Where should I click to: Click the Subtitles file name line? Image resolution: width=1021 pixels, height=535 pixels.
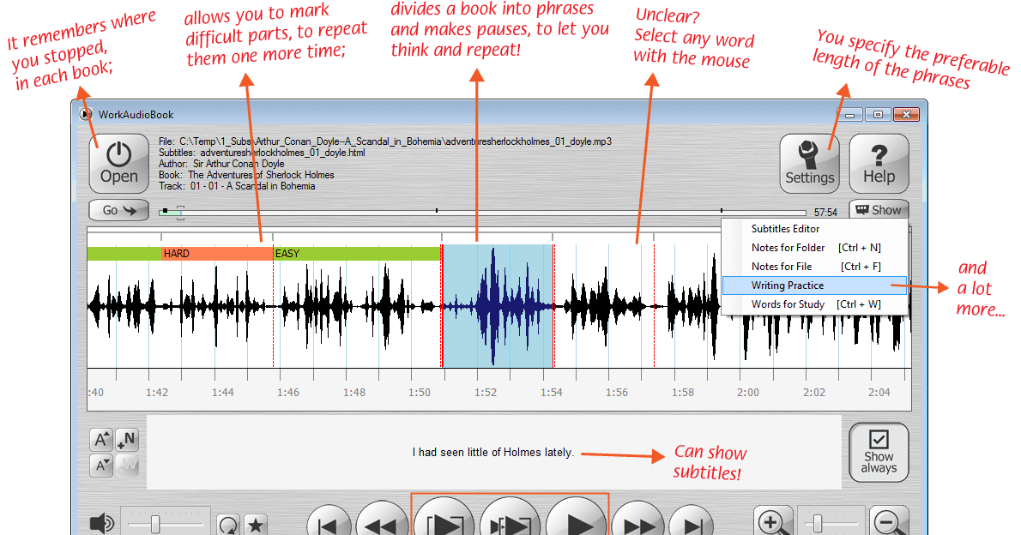pos(262,153)
